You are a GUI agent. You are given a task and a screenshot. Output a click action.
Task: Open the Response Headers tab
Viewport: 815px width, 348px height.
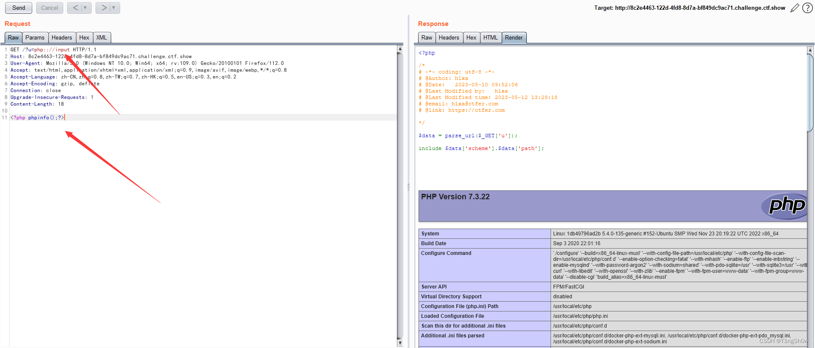tap(449, 37)
